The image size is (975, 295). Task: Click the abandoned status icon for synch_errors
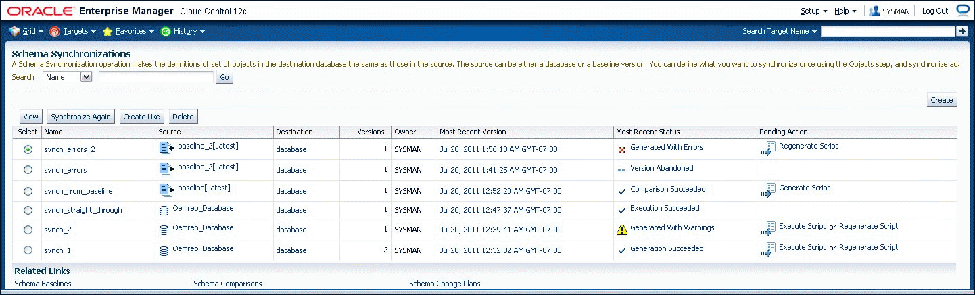coord(622,170)
